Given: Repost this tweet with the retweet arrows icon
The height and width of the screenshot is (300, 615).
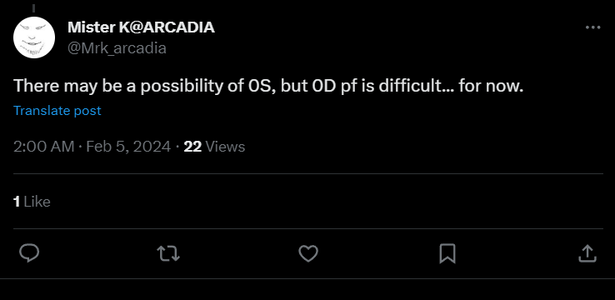Looking at the screenshot, I should point(168,253).
